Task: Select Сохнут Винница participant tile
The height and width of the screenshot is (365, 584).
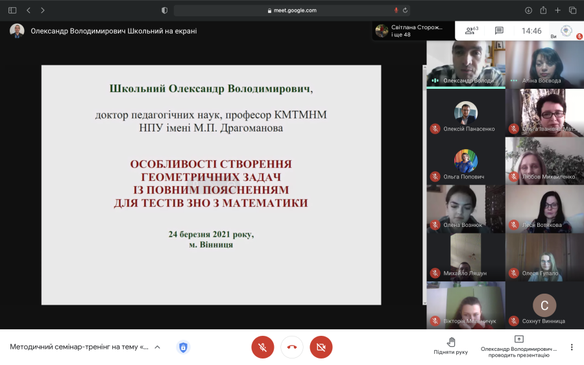Action: (544, 305)
